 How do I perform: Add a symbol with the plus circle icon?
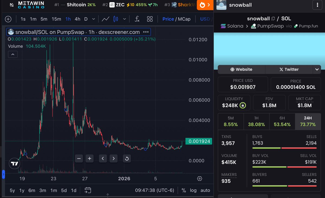point(8,19)
